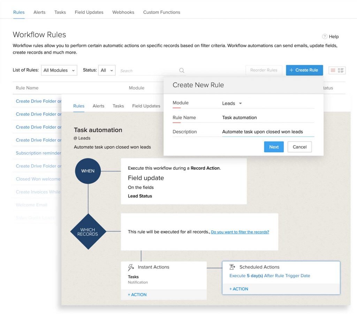Open Field Updates tab in rule editor panel
The height and width of the screenshot is (314, 357).
point(146,106)
